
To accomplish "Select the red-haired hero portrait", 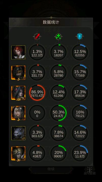I will 18,52.
